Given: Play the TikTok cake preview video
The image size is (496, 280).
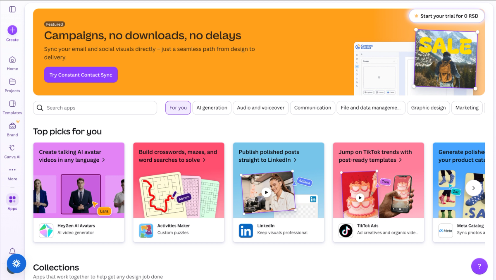Looking at the screenshot, I should pos(360,198).
